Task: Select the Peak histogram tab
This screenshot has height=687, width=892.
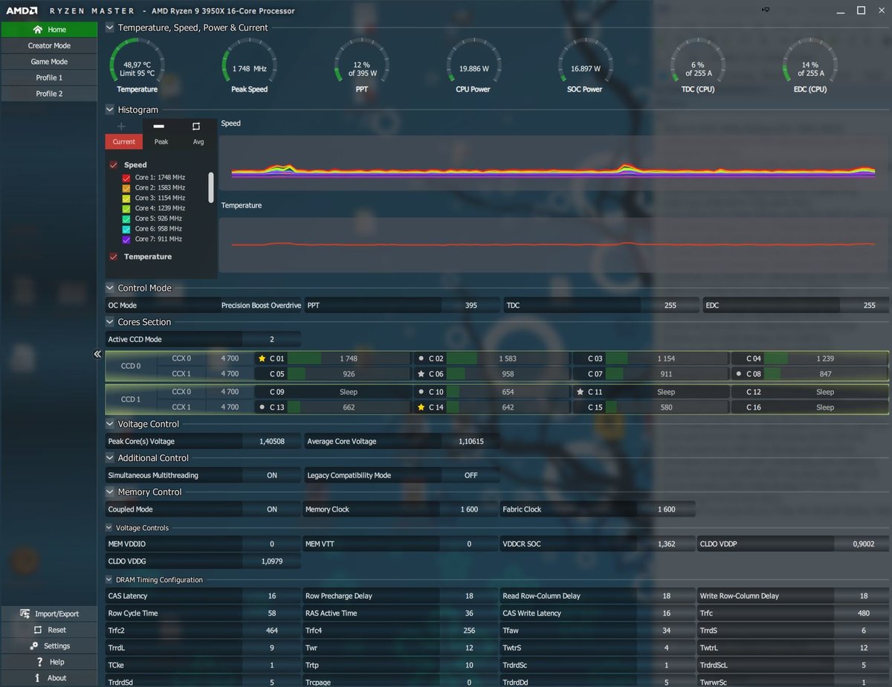Action: pos(161,141)
